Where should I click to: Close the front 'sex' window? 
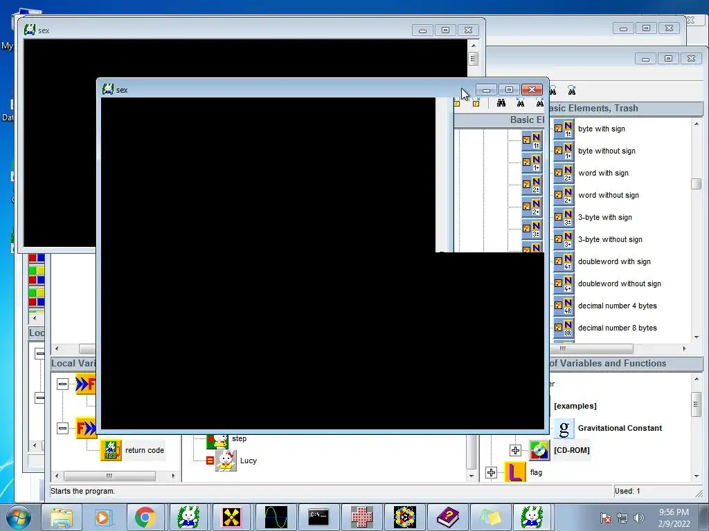pos(532,90)
